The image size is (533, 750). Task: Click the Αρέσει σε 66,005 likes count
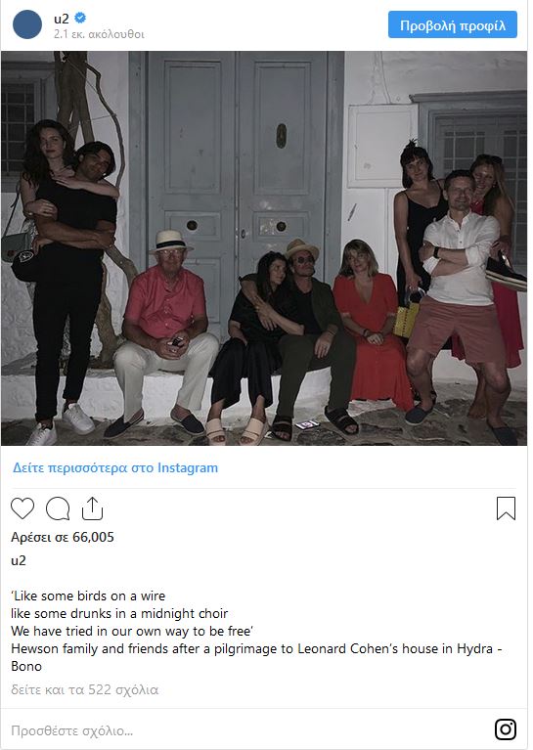pyautogui.click(x=63, y=537)
